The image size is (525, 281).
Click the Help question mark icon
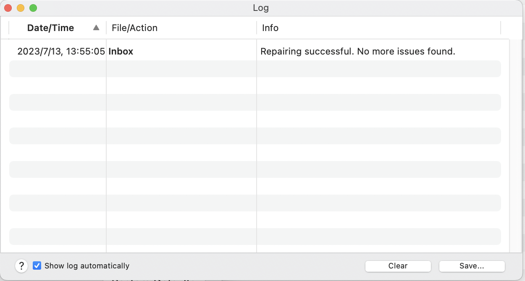click(x=21, y=265)
